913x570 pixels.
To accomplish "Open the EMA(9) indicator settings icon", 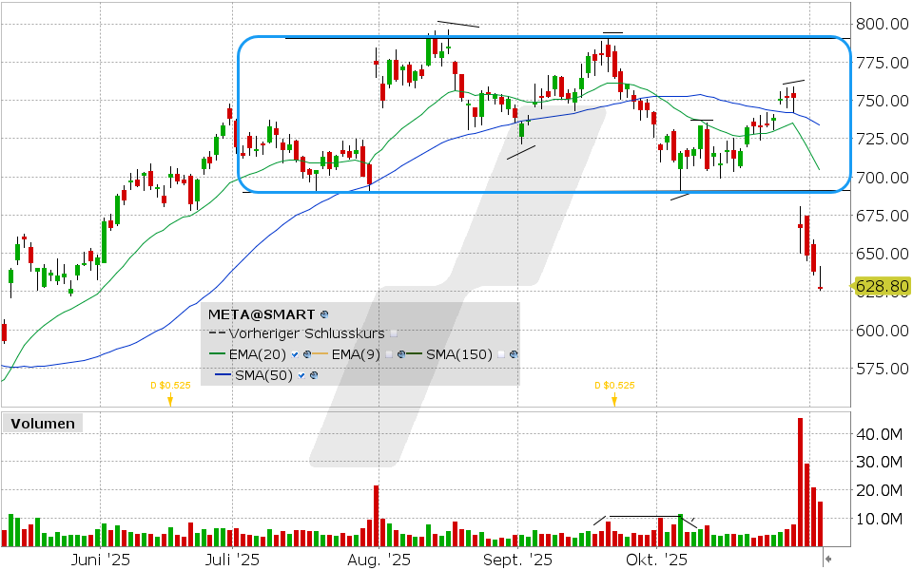I will (x=402, y=354).
